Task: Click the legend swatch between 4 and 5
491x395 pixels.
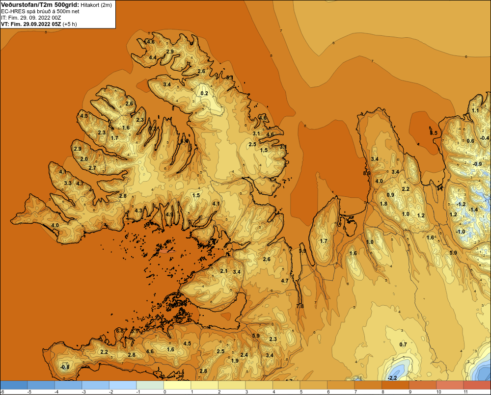Action: coord(286,385)
